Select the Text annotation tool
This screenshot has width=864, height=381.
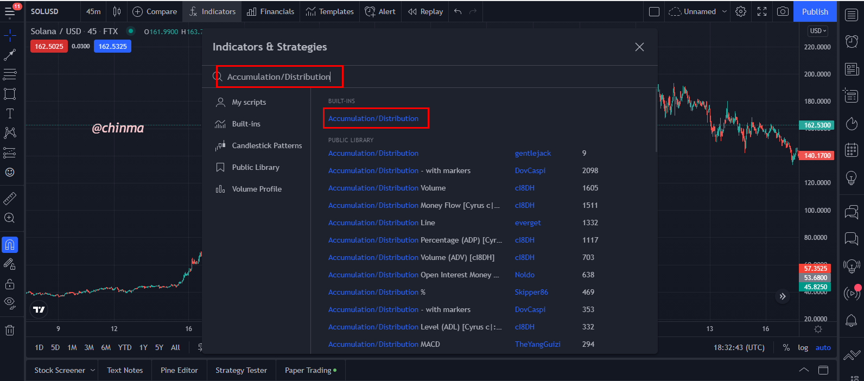10,113
